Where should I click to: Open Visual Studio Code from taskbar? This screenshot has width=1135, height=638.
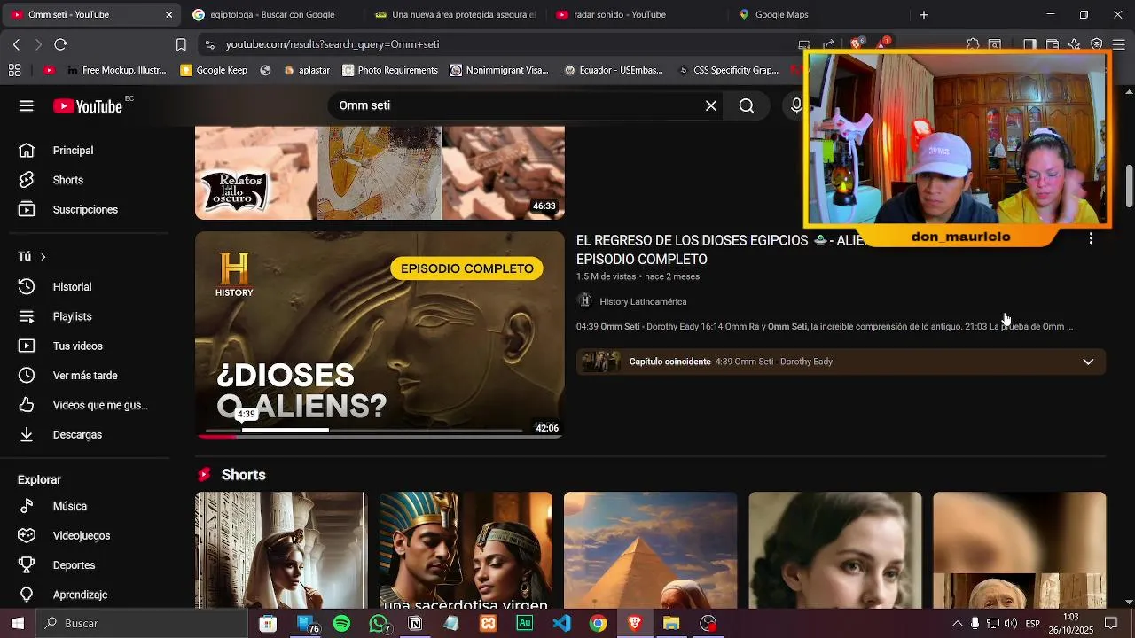coord(561,624)
